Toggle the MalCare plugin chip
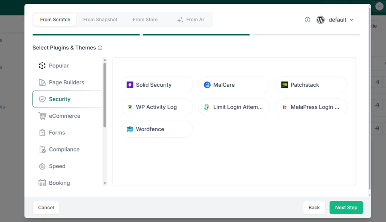 coord(234,85)
